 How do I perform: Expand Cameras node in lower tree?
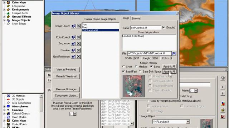coord(4,110)
